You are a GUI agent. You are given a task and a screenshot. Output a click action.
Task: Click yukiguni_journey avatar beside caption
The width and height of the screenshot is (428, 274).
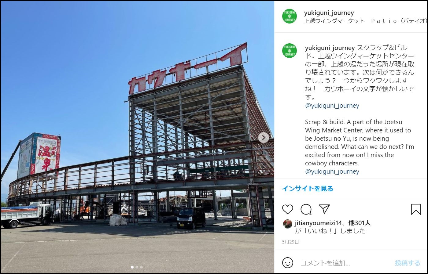289,51
